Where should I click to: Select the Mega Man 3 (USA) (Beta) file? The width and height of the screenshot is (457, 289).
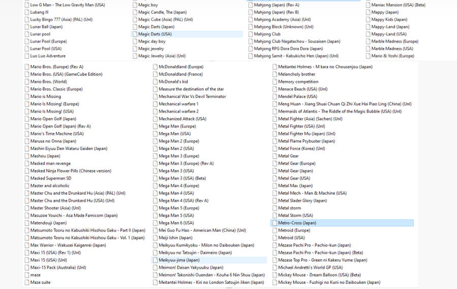tap(182, 178)
